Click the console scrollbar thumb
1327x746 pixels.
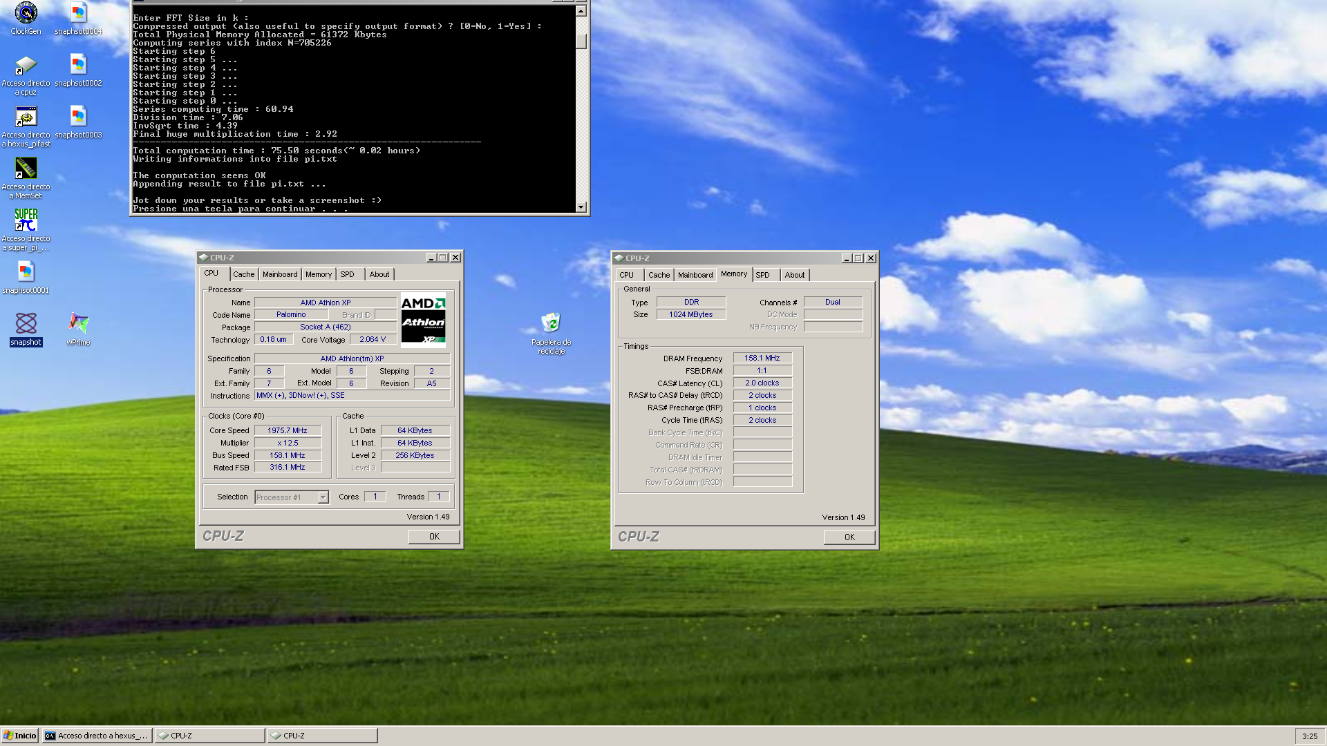click(x=581, y=41)
